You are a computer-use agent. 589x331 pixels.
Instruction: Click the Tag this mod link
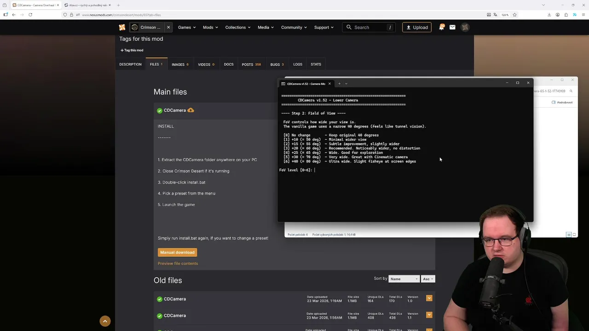click(x=132, y=50)
